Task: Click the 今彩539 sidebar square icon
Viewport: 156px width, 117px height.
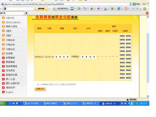Action: pos(3,18)
